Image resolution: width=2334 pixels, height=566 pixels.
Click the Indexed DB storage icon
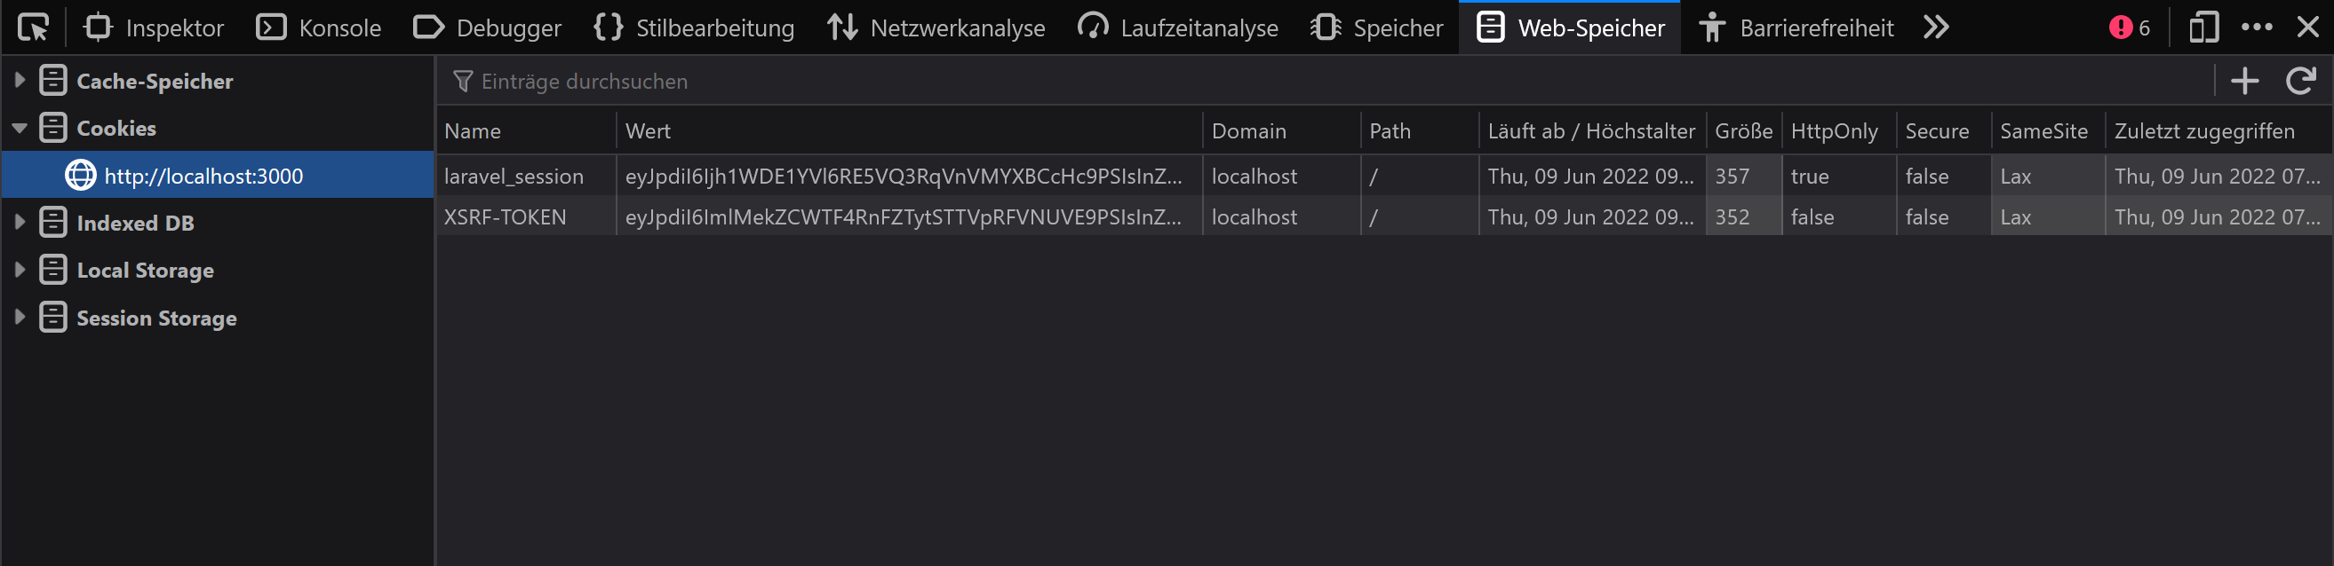tap(53, 223)
